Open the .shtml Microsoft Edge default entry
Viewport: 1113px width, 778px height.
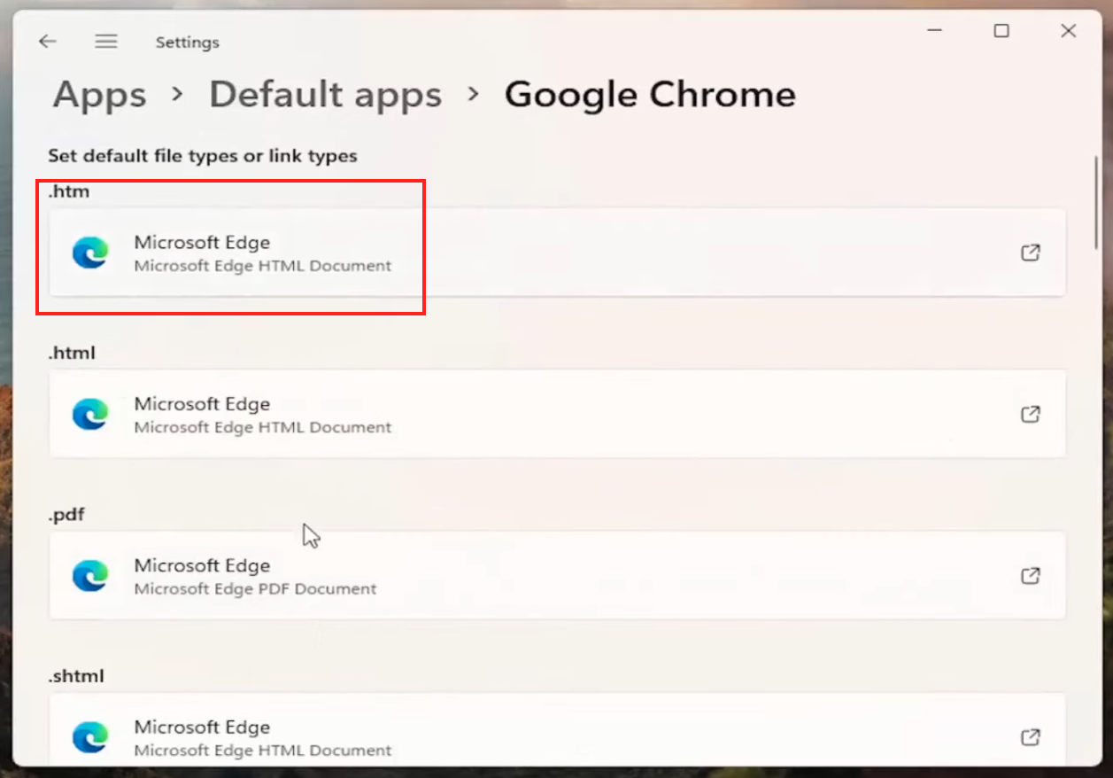(x=557, y=731)
